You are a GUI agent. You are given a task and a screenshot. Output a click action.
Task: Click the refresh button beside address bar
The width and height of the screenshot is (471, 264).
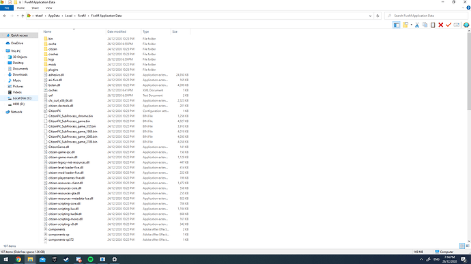click(x=377, y=16)
